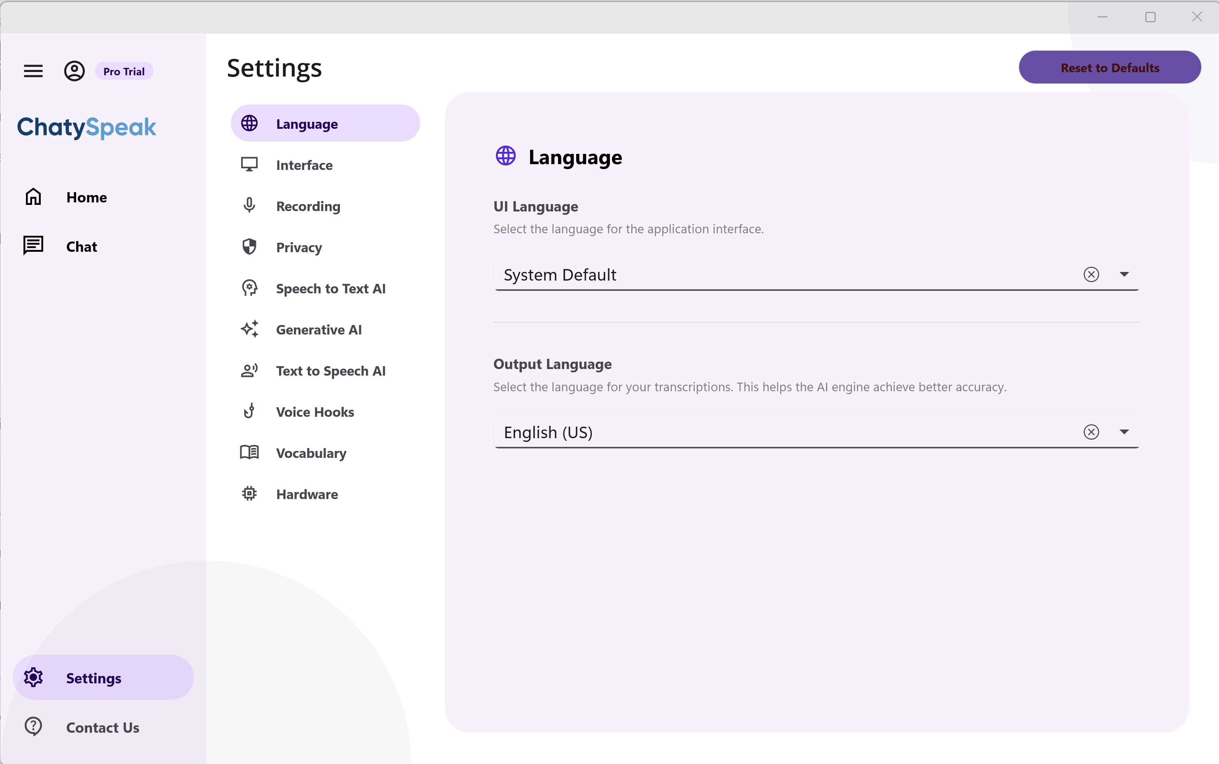Click the globe icon beside Language category

(249, 123)
